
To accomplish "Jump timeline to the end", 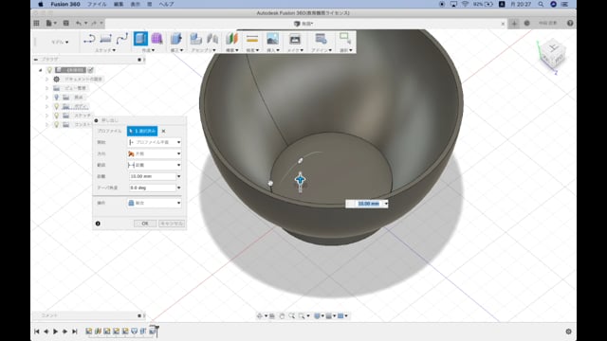I will tap(75, 332).
